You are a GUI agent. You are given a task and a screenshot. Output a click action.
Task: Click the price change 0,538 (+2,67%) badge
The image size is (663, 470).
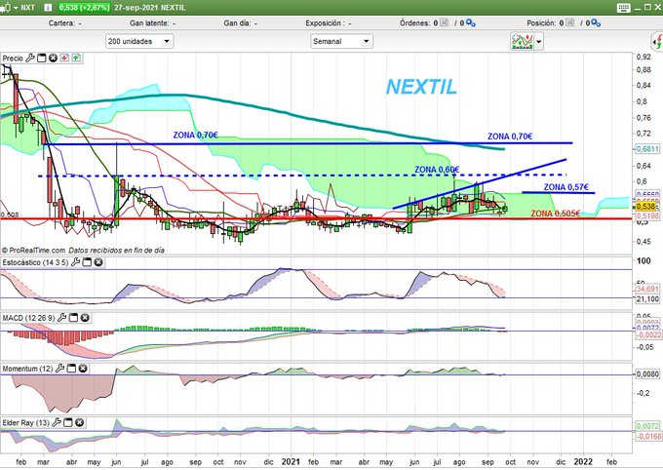[x=84, y=8]
